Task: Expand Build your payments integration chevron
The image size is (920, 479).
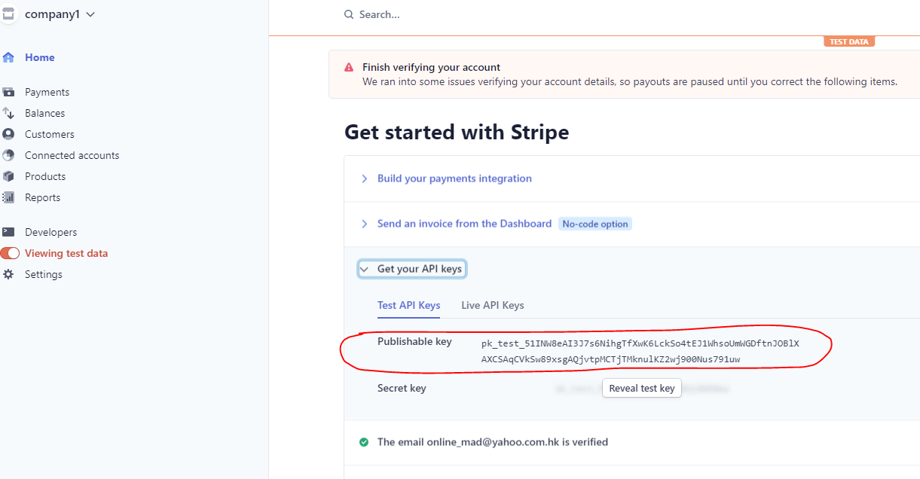Action: [364, 178]
